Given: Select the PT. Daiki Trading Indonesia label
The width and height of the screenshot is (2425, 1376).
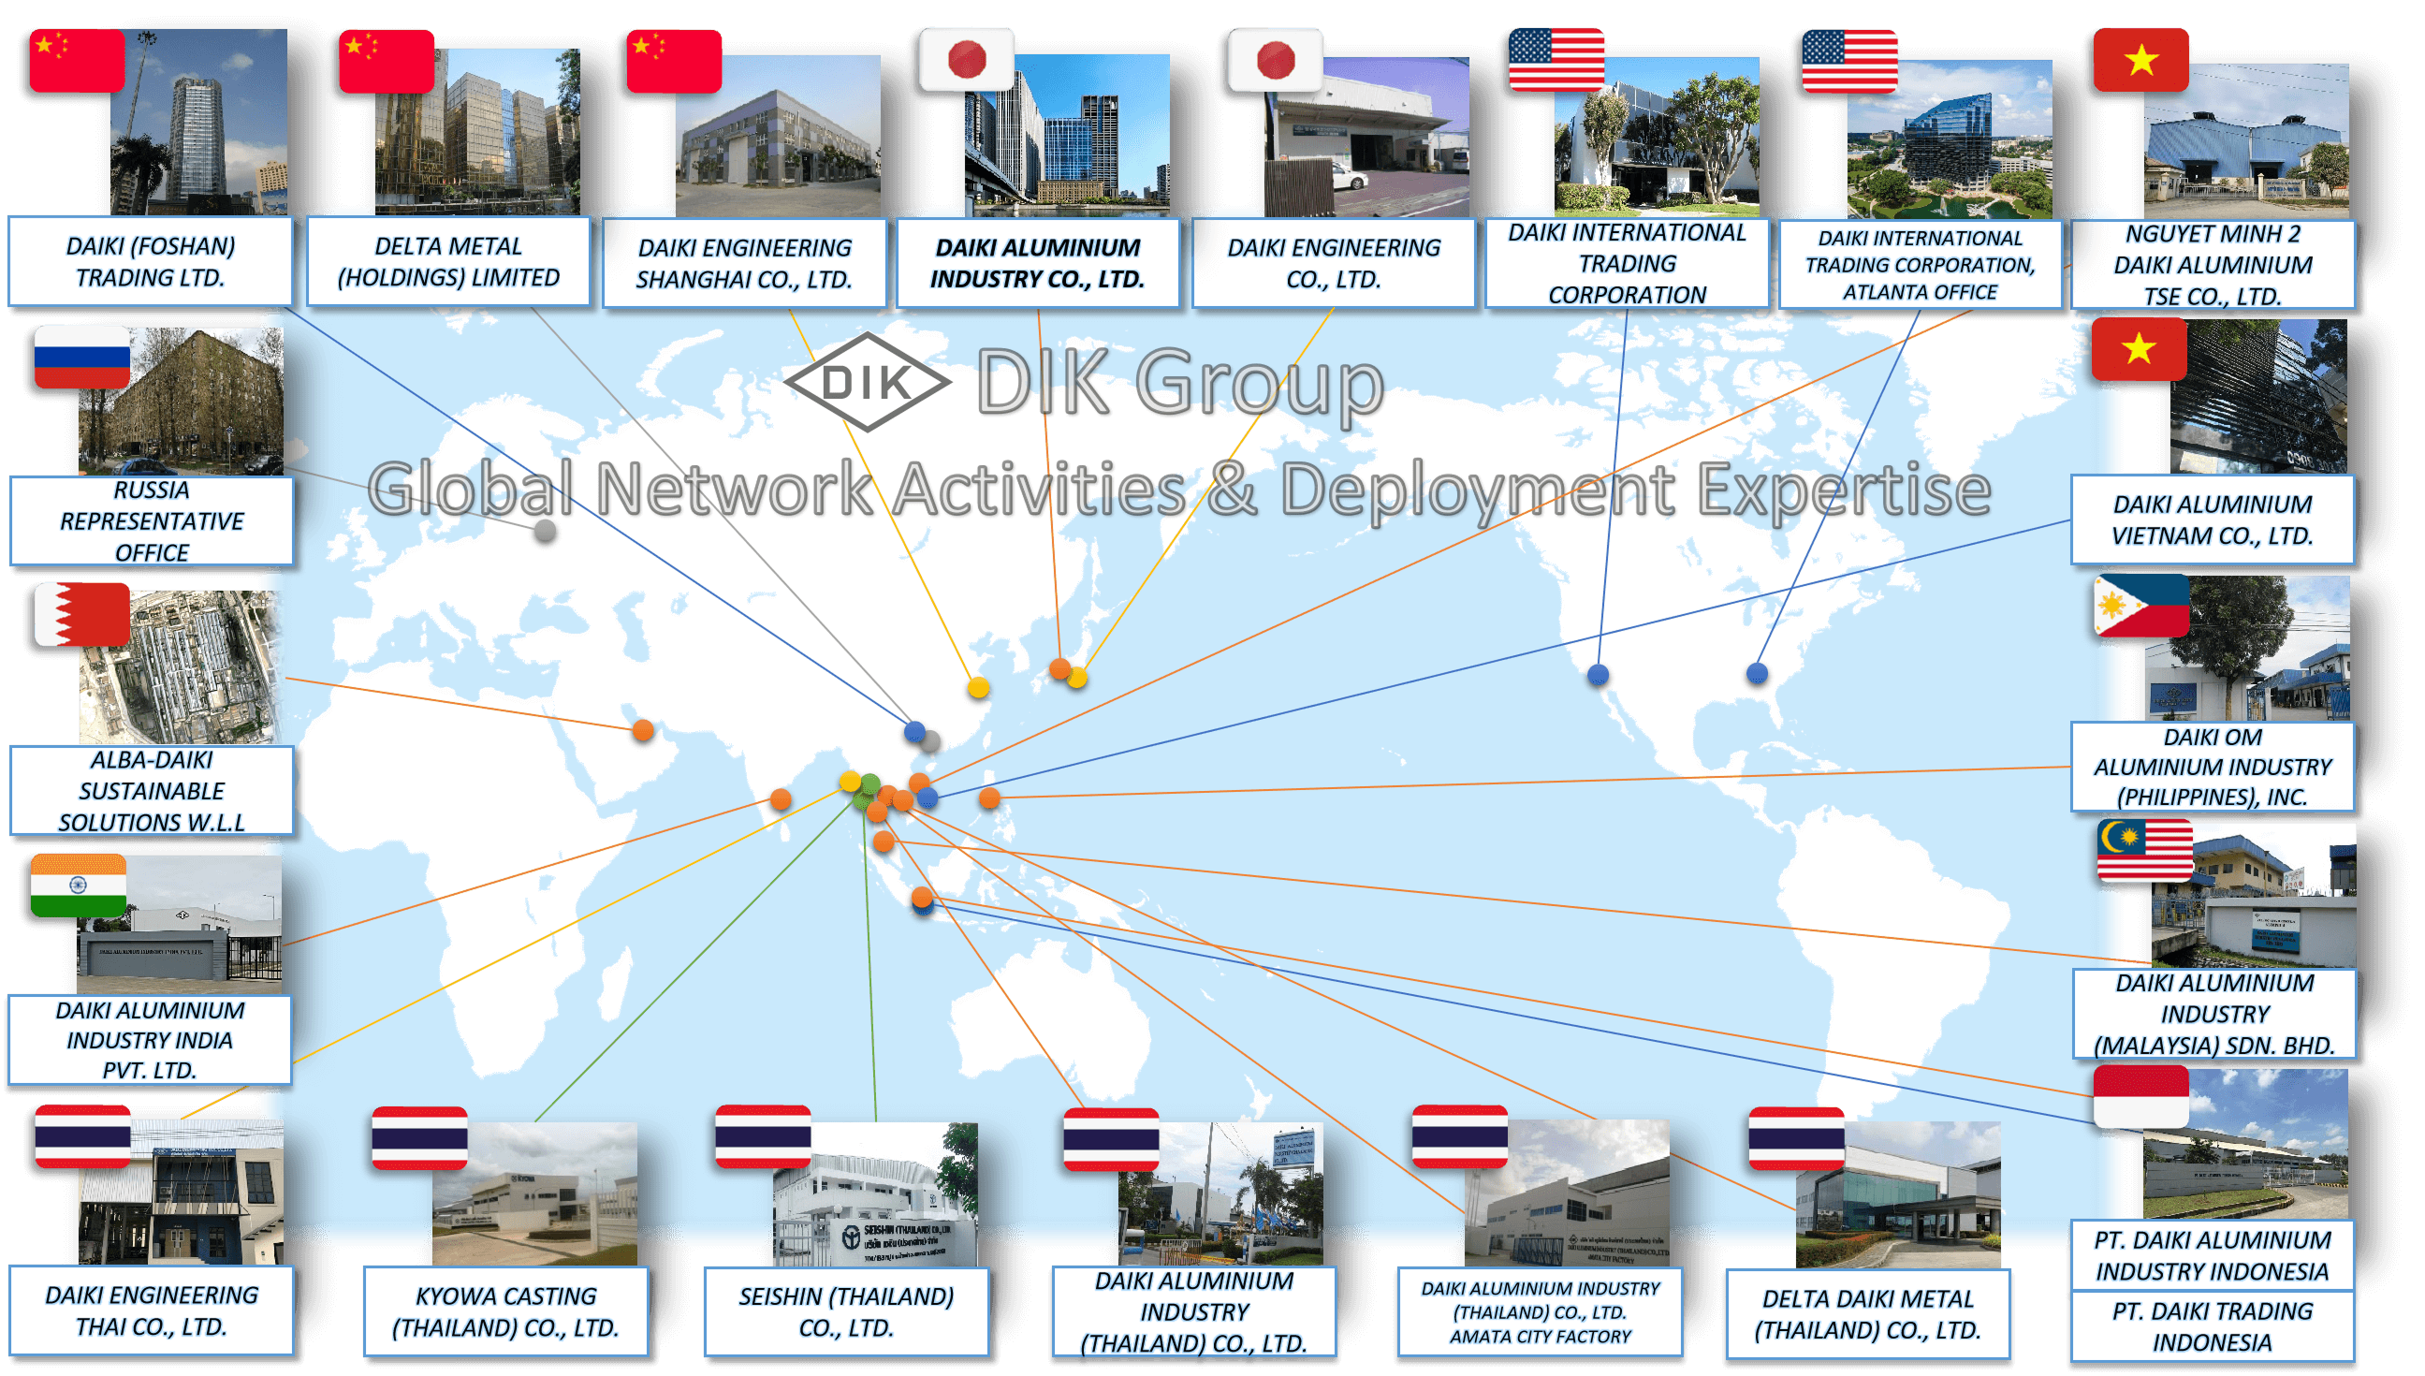Looking at the screenshot, I should (x=2212, y=1325).
